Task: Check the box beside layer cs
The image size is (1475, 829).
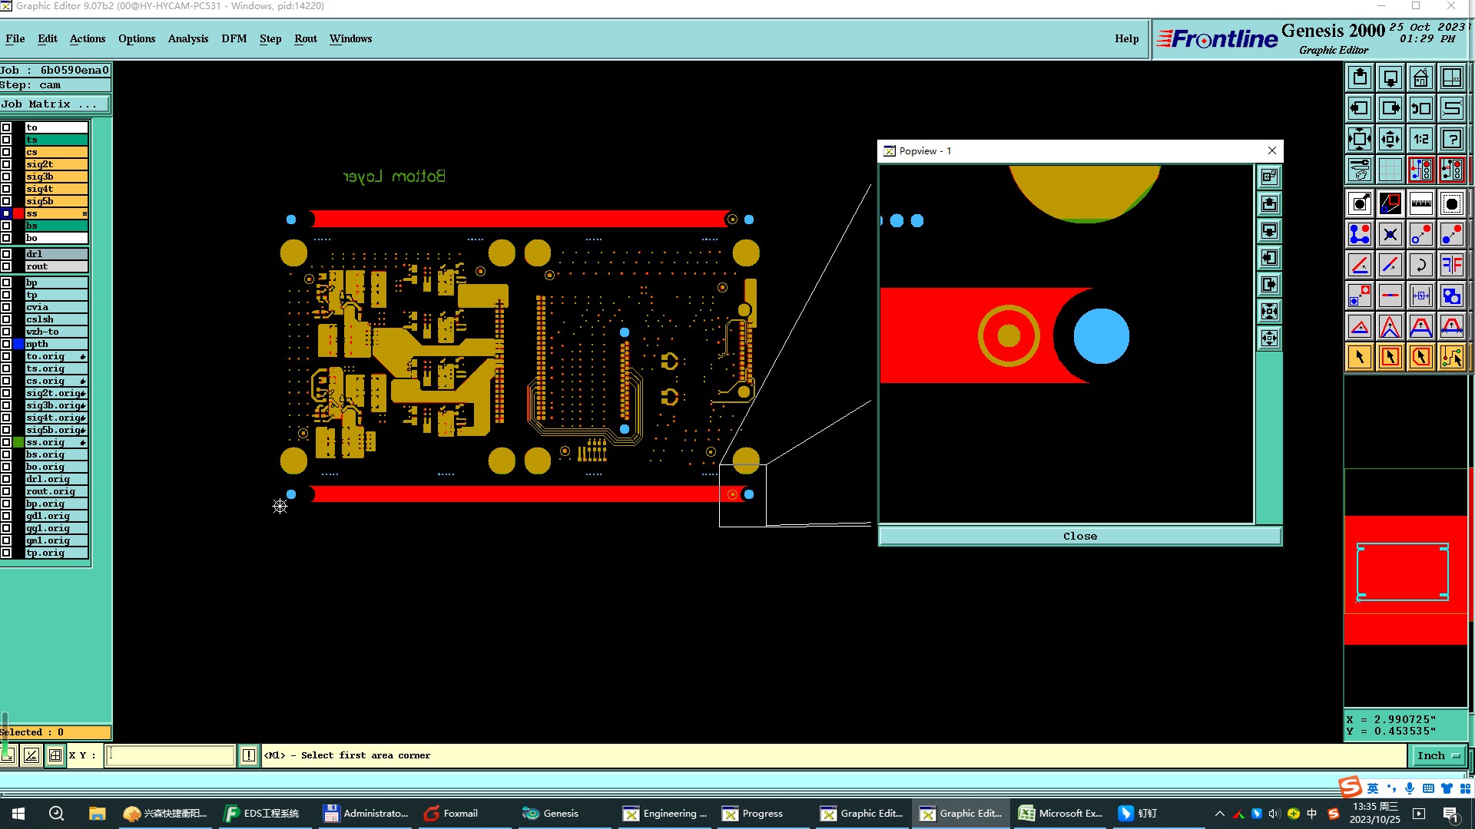Action: click(x=6, y=152)
